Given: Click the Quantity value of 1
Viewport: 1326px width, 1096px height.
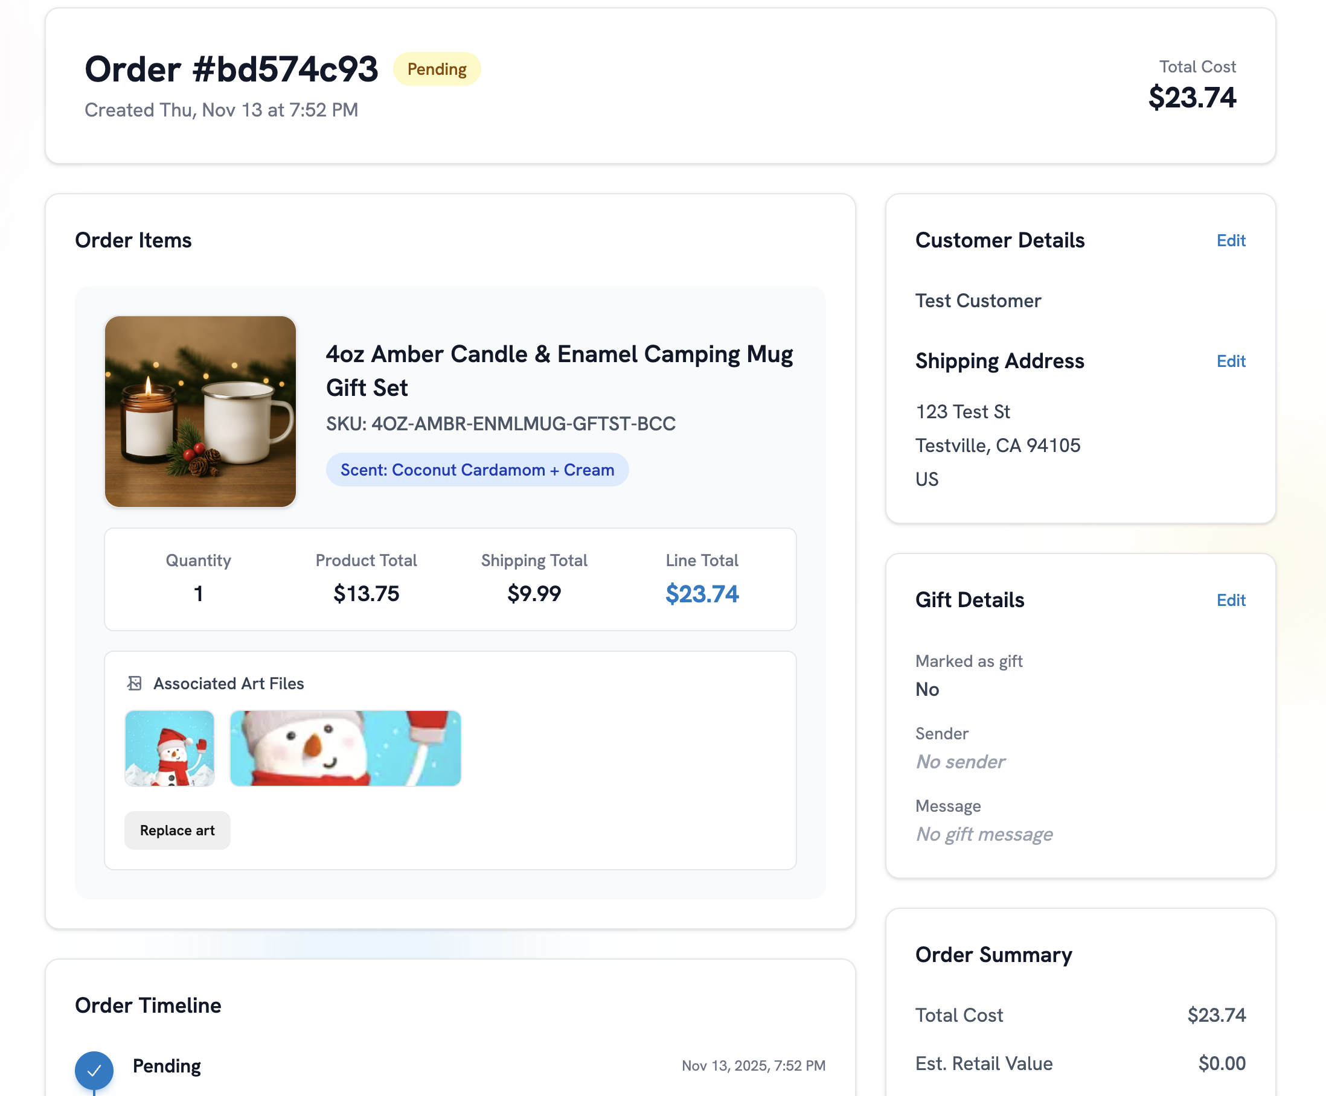Looking at the screenshot, I should 198,593.
